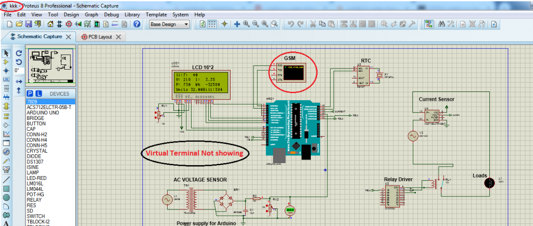The width and height of the screenshot is (533, 226).
Task: Click the Pan / center view icon
Action: tap(237, 24)
